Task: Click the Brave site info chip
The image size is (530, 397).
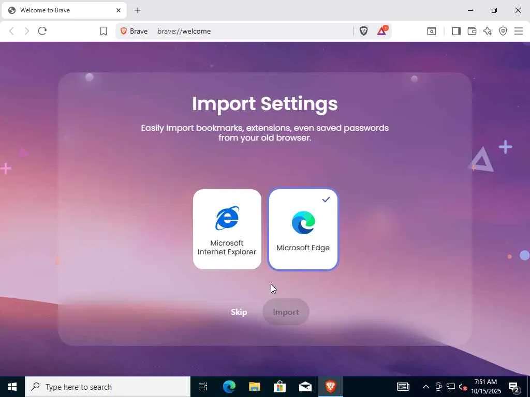Action: [134, 31]
